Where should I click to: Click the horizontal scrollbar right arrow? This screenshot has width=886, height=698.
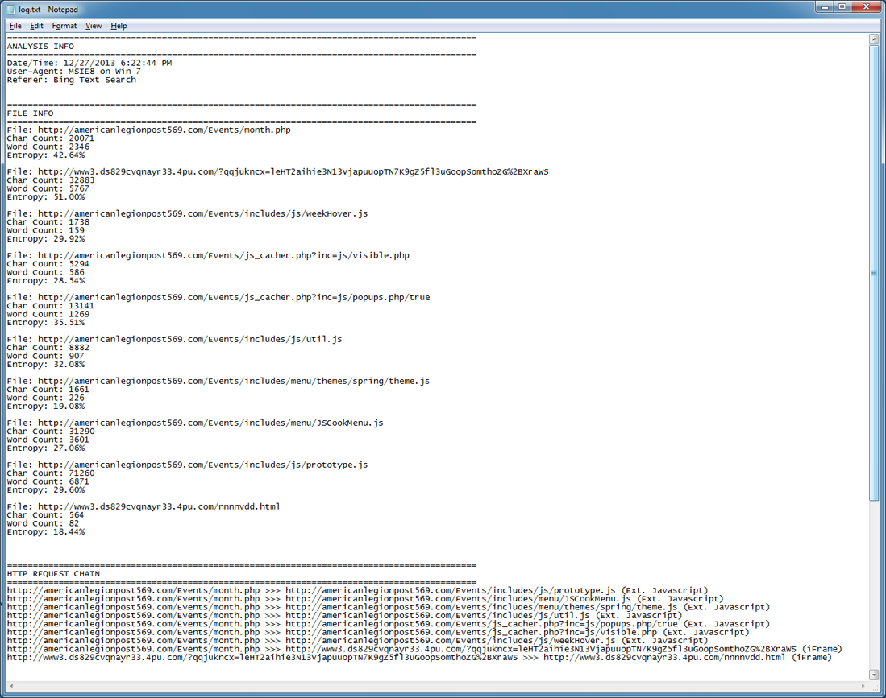click(863, 686)
